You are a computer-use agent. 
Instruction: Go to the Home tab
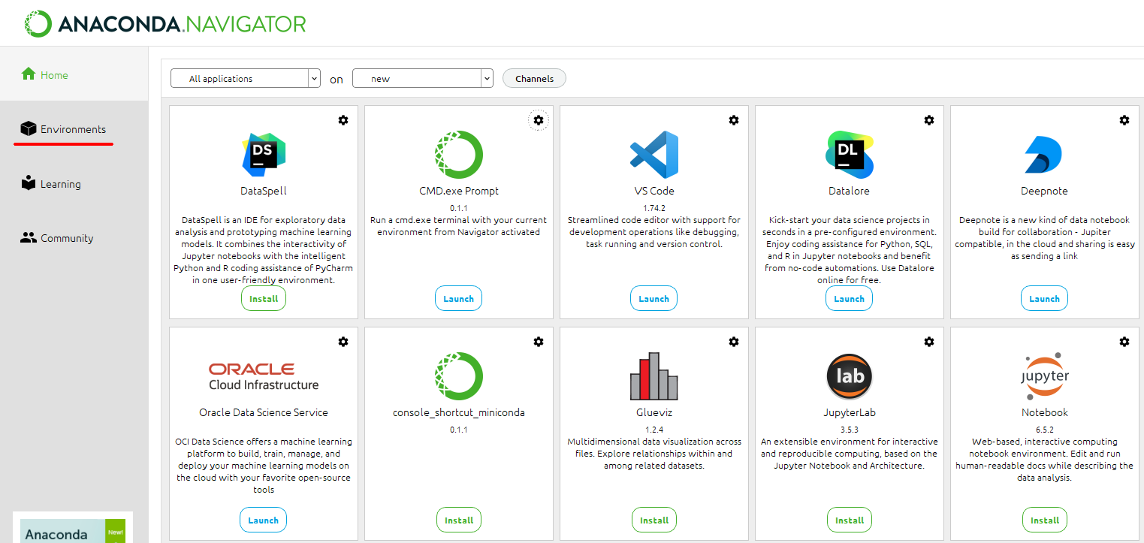pos(74,74)
